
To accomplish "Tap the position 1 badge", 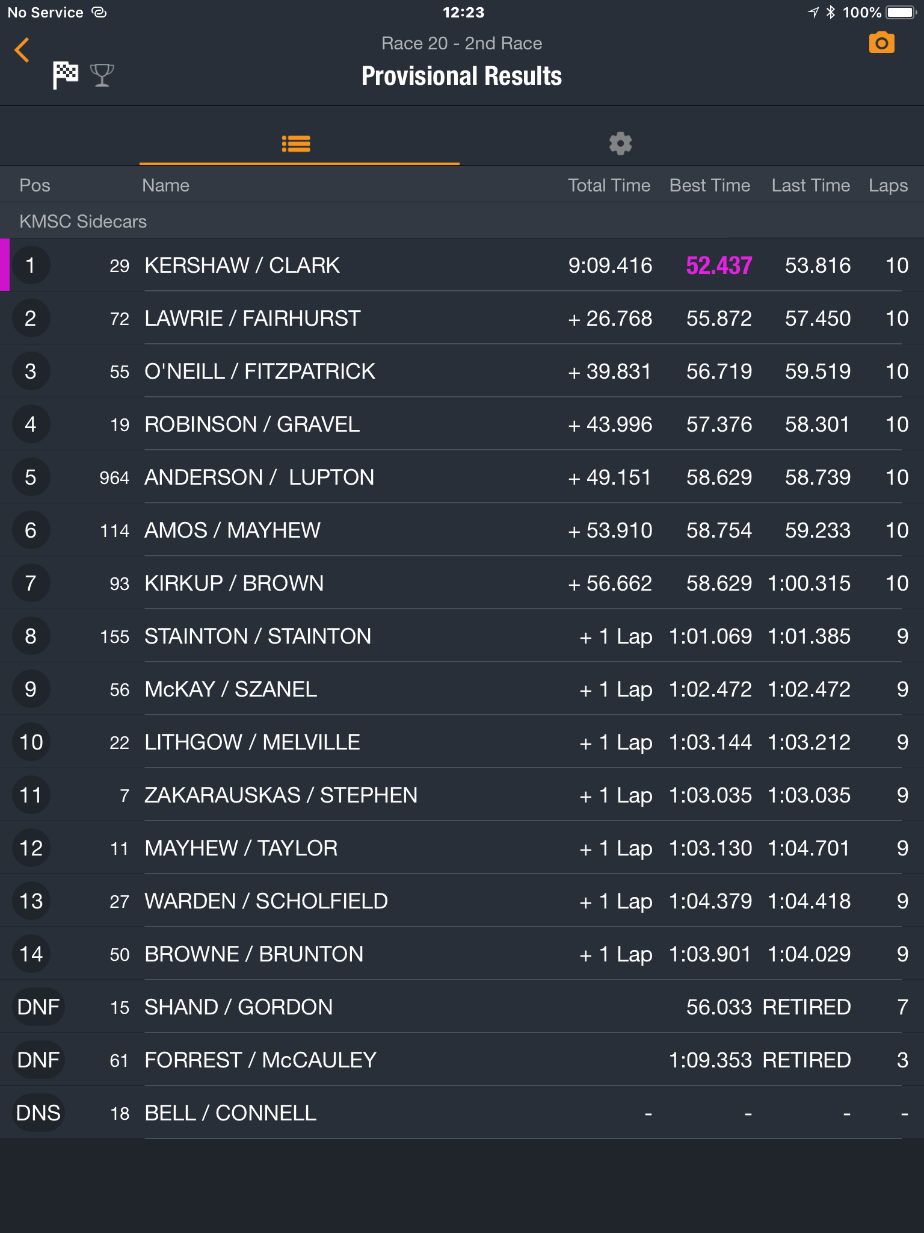I will tap(31, 266).
